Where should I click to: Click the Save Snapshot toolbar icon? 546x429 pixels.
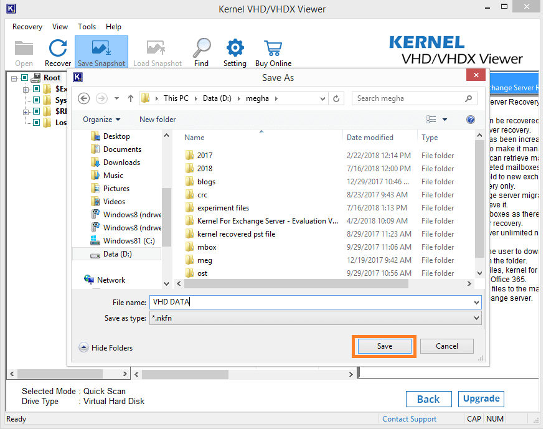point(101,52)
